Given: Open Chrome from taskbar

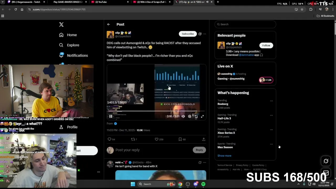Looking at the screenshot, I should (x=180, y=184).
